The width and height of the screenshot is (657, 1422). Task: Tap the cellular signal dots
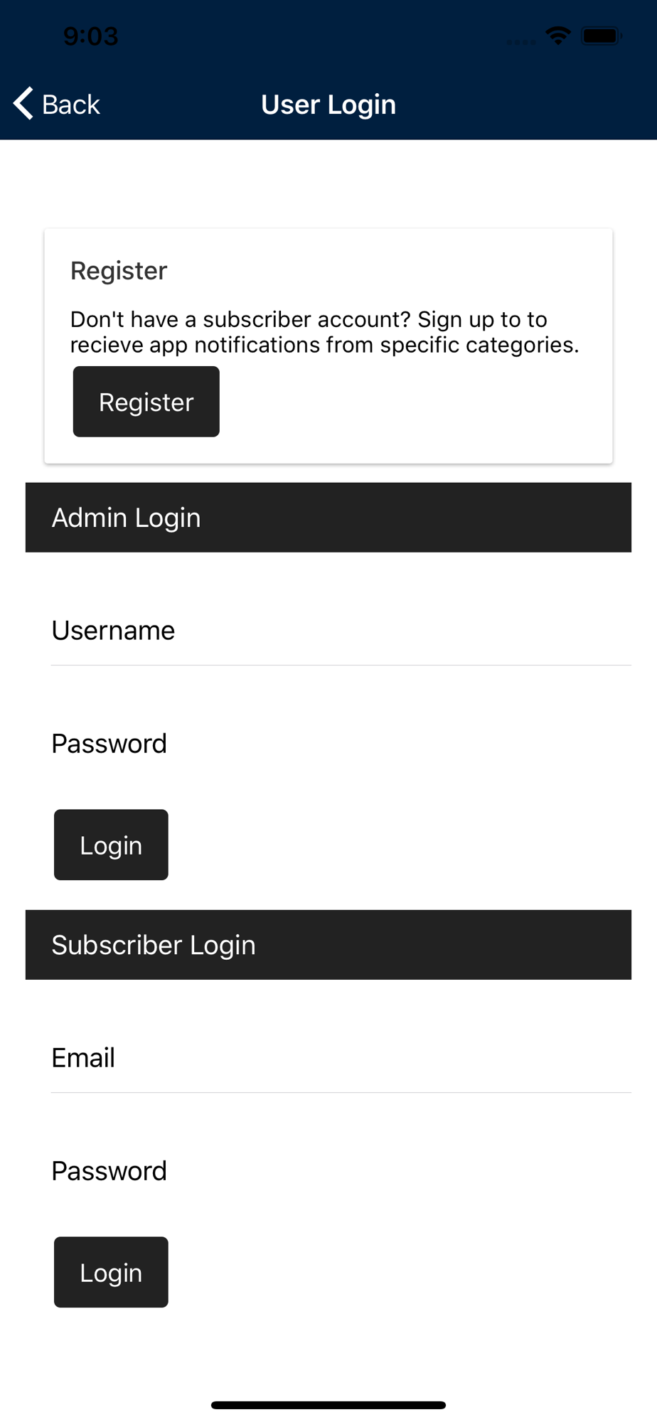(521, 42)
